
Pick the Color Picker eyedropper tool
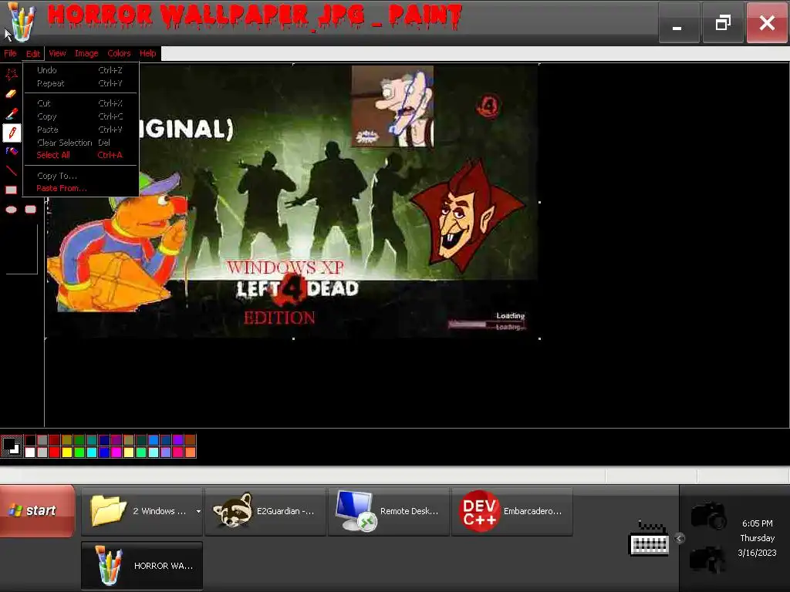point(11,113)
